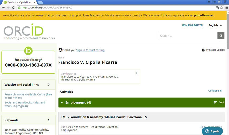Close the Francisco V. Cipolla Ficarra tab

[x=34, y=2]
